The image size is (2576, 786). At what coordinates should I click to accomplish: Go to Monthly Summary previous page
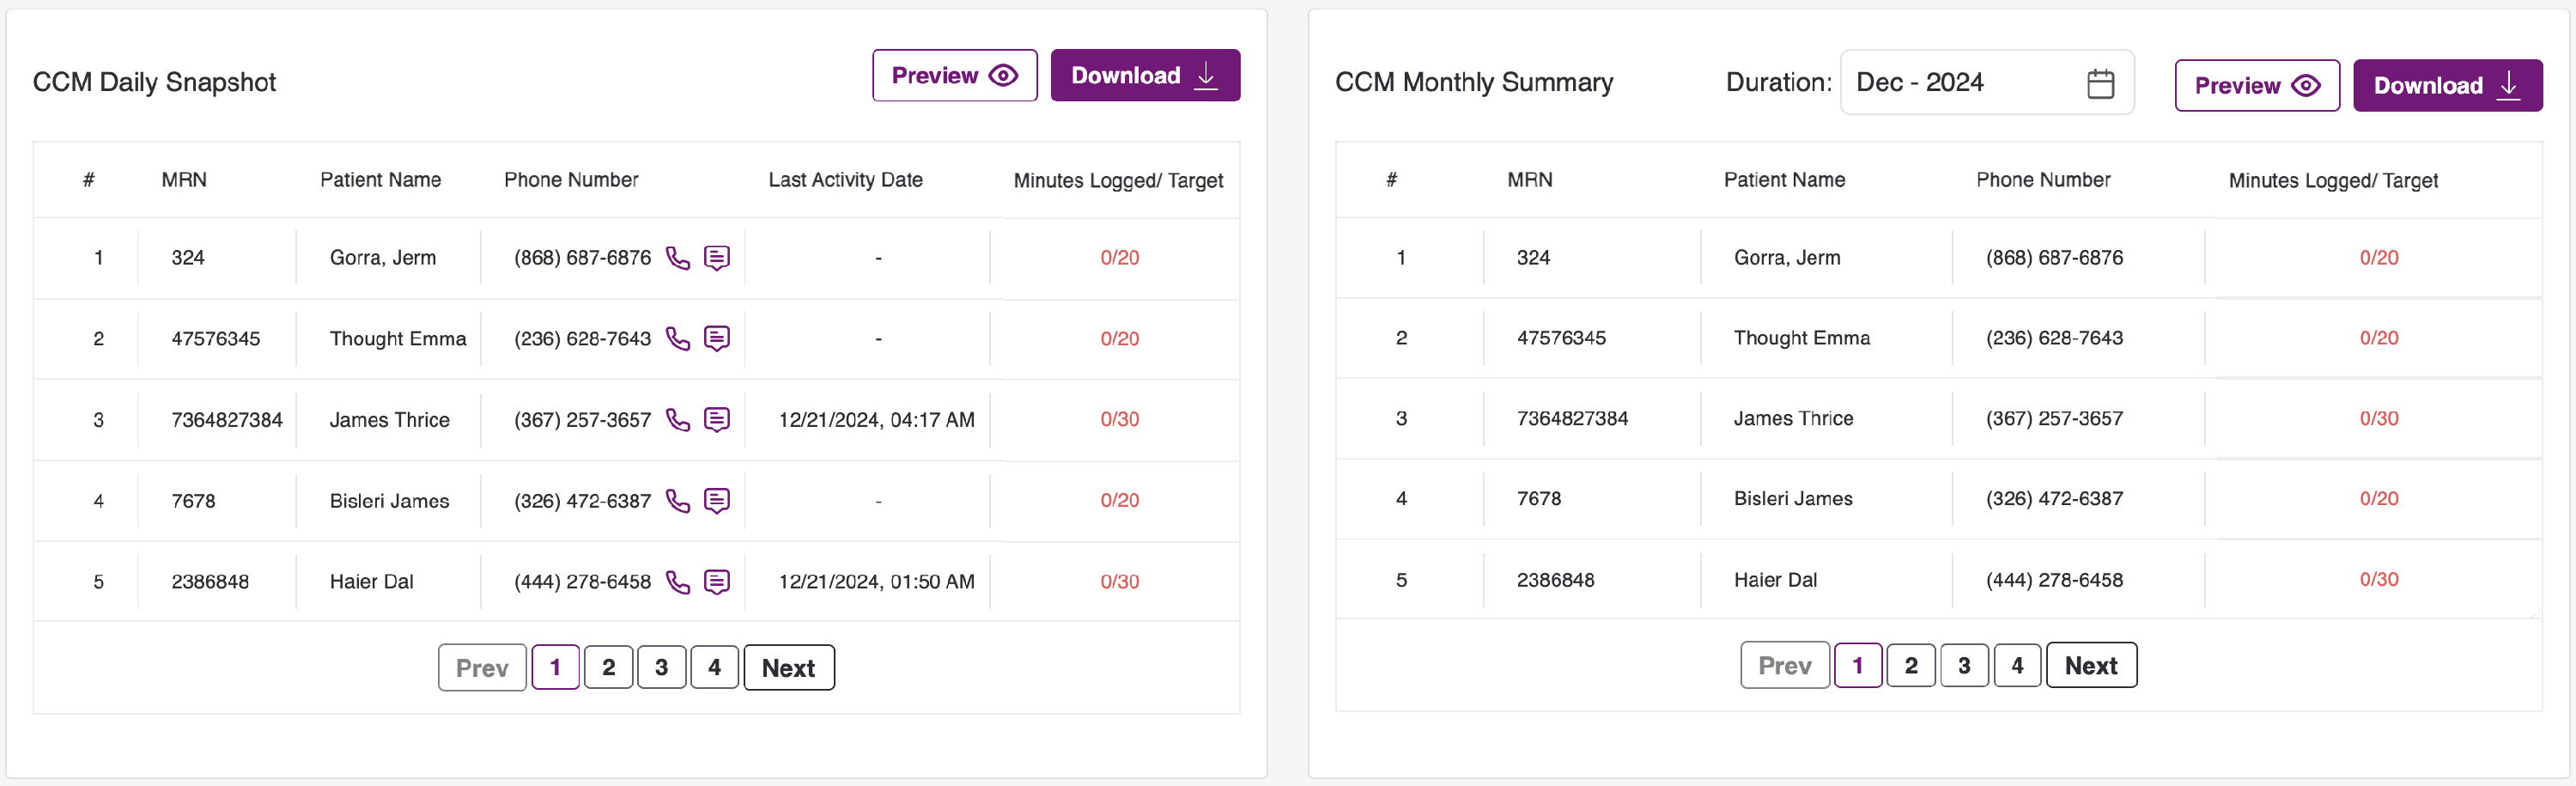pos(1785,665)
